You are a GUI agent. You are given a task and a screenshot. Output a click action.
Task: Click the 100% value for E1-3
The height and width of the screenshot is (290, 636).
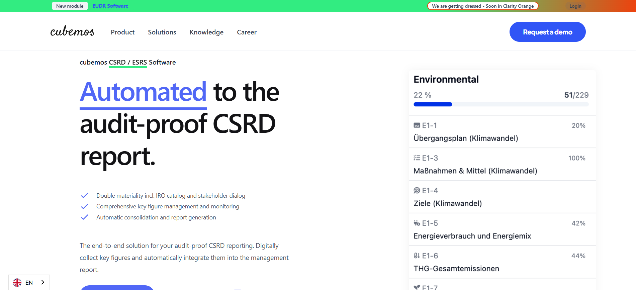coord(577,158)
